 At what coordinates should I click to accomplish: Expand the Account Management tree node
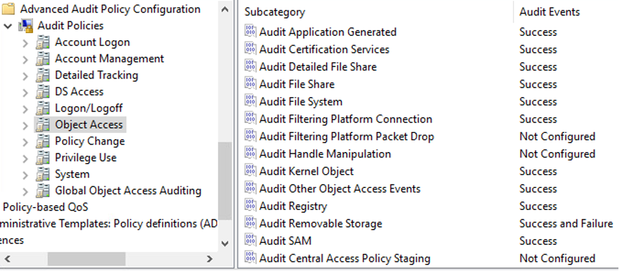click(25, 59)
